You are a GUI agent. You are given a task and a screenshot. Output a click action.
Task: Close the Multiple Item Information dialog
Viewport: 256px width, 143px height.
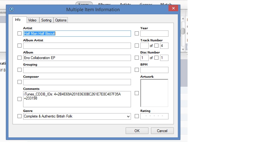[173, 8]
